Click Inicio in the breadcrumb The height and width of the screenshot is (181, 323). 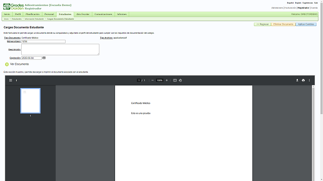click(7, 19)
